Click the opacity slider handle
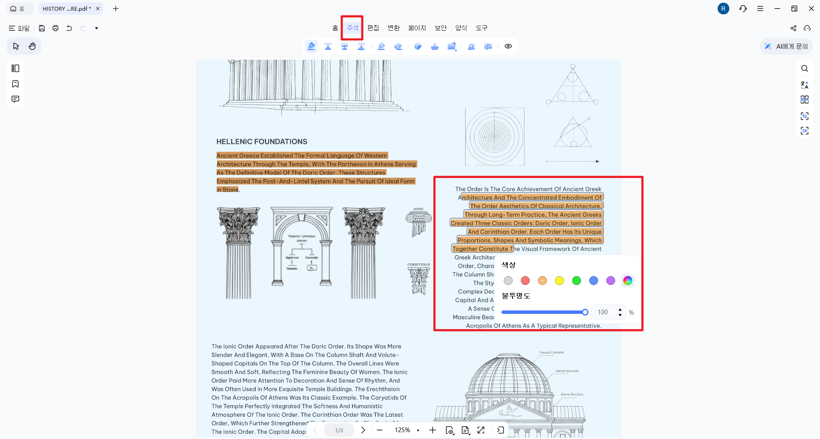The width and height of the screenshot is (820, 439). point(585,312)
